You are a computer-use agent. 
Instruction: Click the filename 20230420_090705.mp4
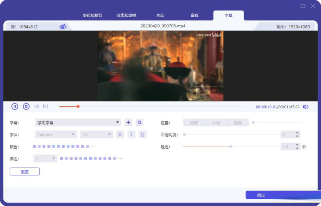point(163,26)
